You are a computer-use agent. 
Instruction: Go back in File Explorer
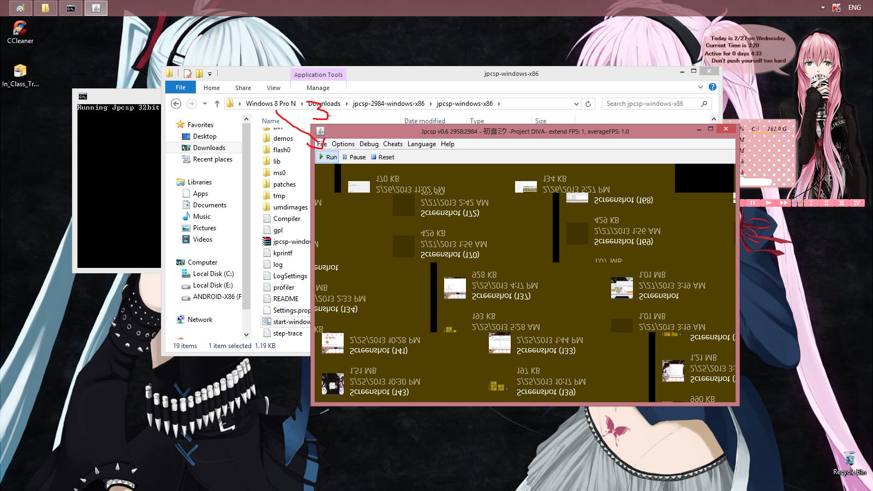pos(176,104)
